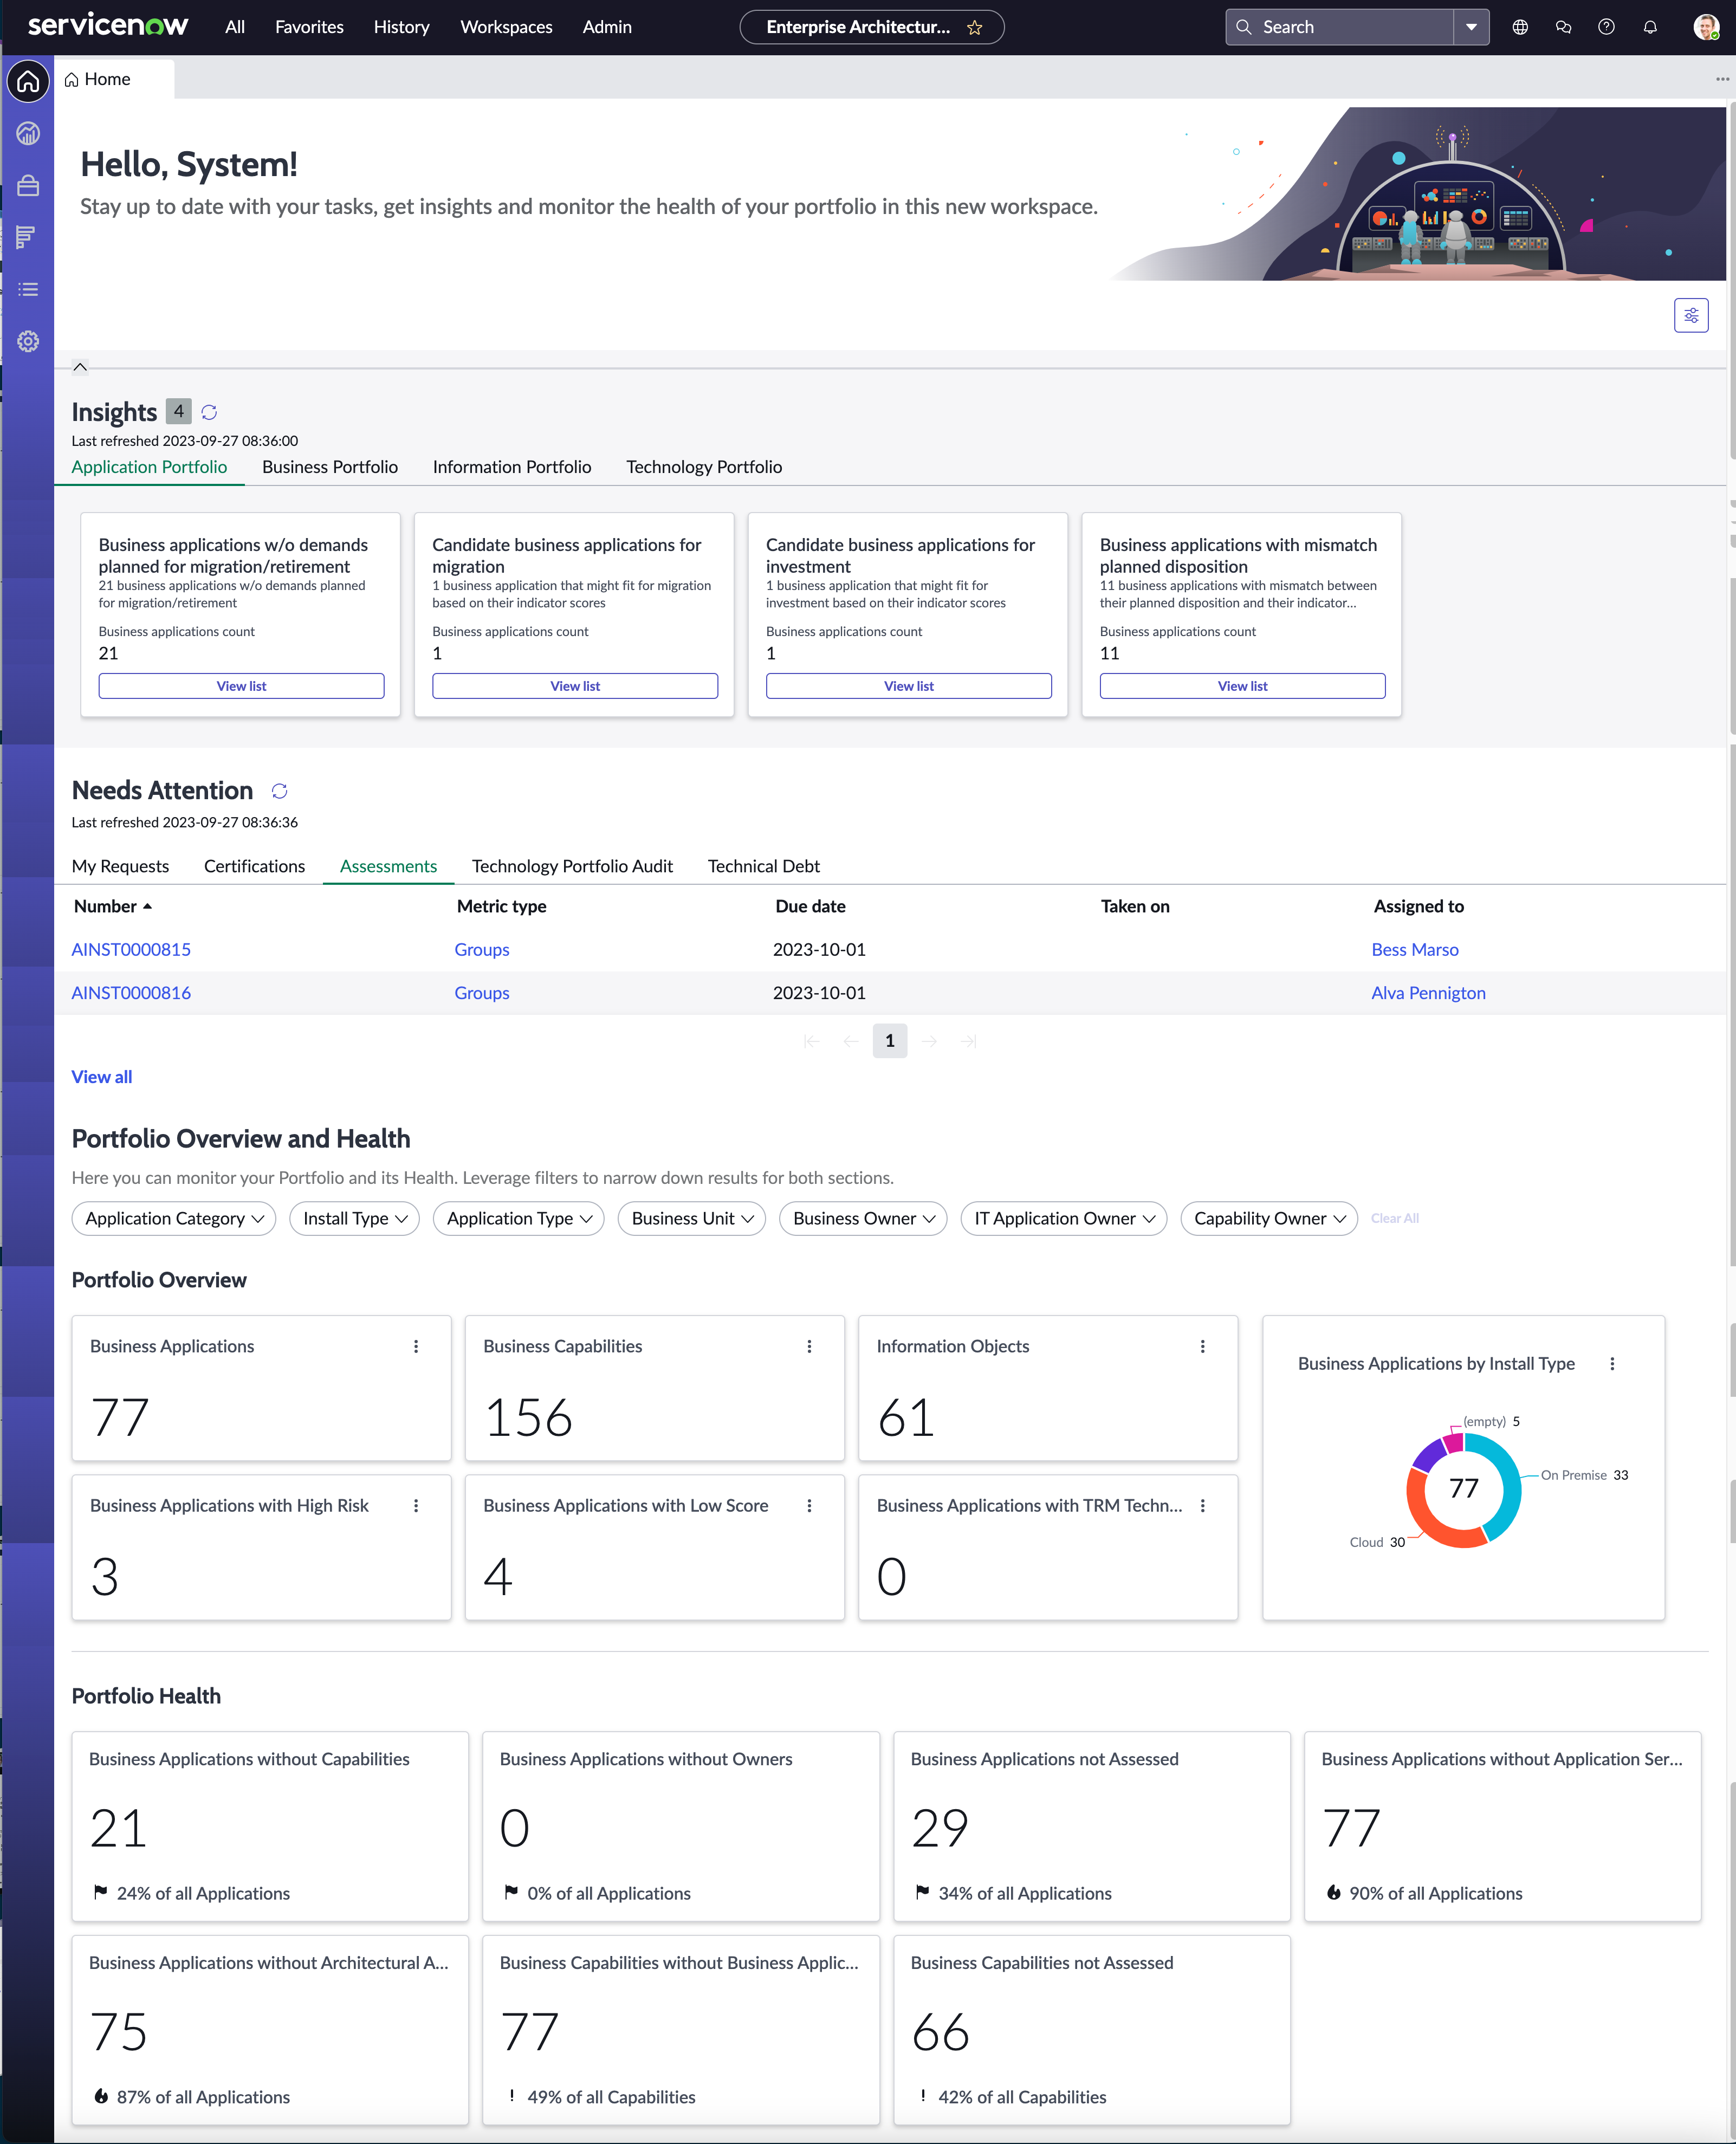Open the landing page personalization settings icon
This screenshot has height=2144, width=1736.
1691,315
